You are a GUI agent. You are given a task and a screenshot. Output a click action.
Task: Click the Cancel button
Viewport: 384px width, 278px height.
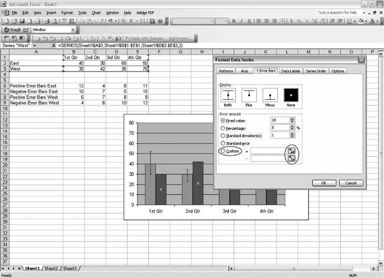coord(350,183)
